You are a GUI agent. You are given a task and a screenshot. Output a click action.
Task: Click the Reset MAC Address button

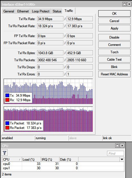[x=114, y=74]
